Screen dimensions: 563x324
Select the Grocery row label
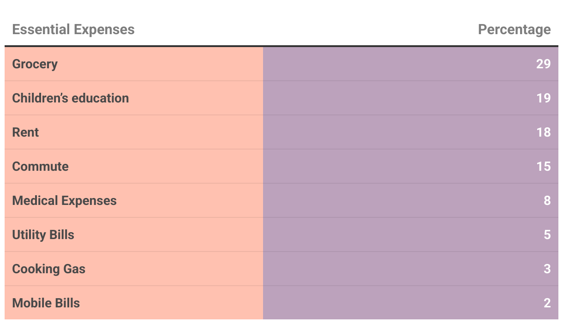pyautogui.click(x=35, y=64)
